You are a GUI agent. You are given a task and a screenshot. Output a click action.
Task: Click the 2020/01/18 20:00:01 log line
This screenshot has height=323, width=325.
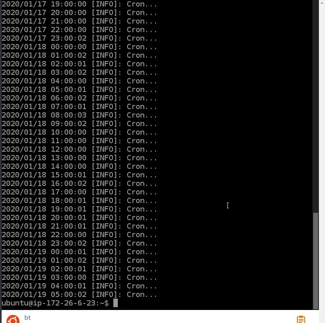point(79,218)
